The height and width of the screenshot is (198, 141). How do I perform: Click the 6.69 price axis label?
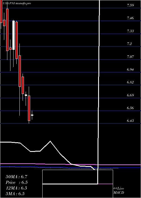pyautogui.click(x=130, y=95)
